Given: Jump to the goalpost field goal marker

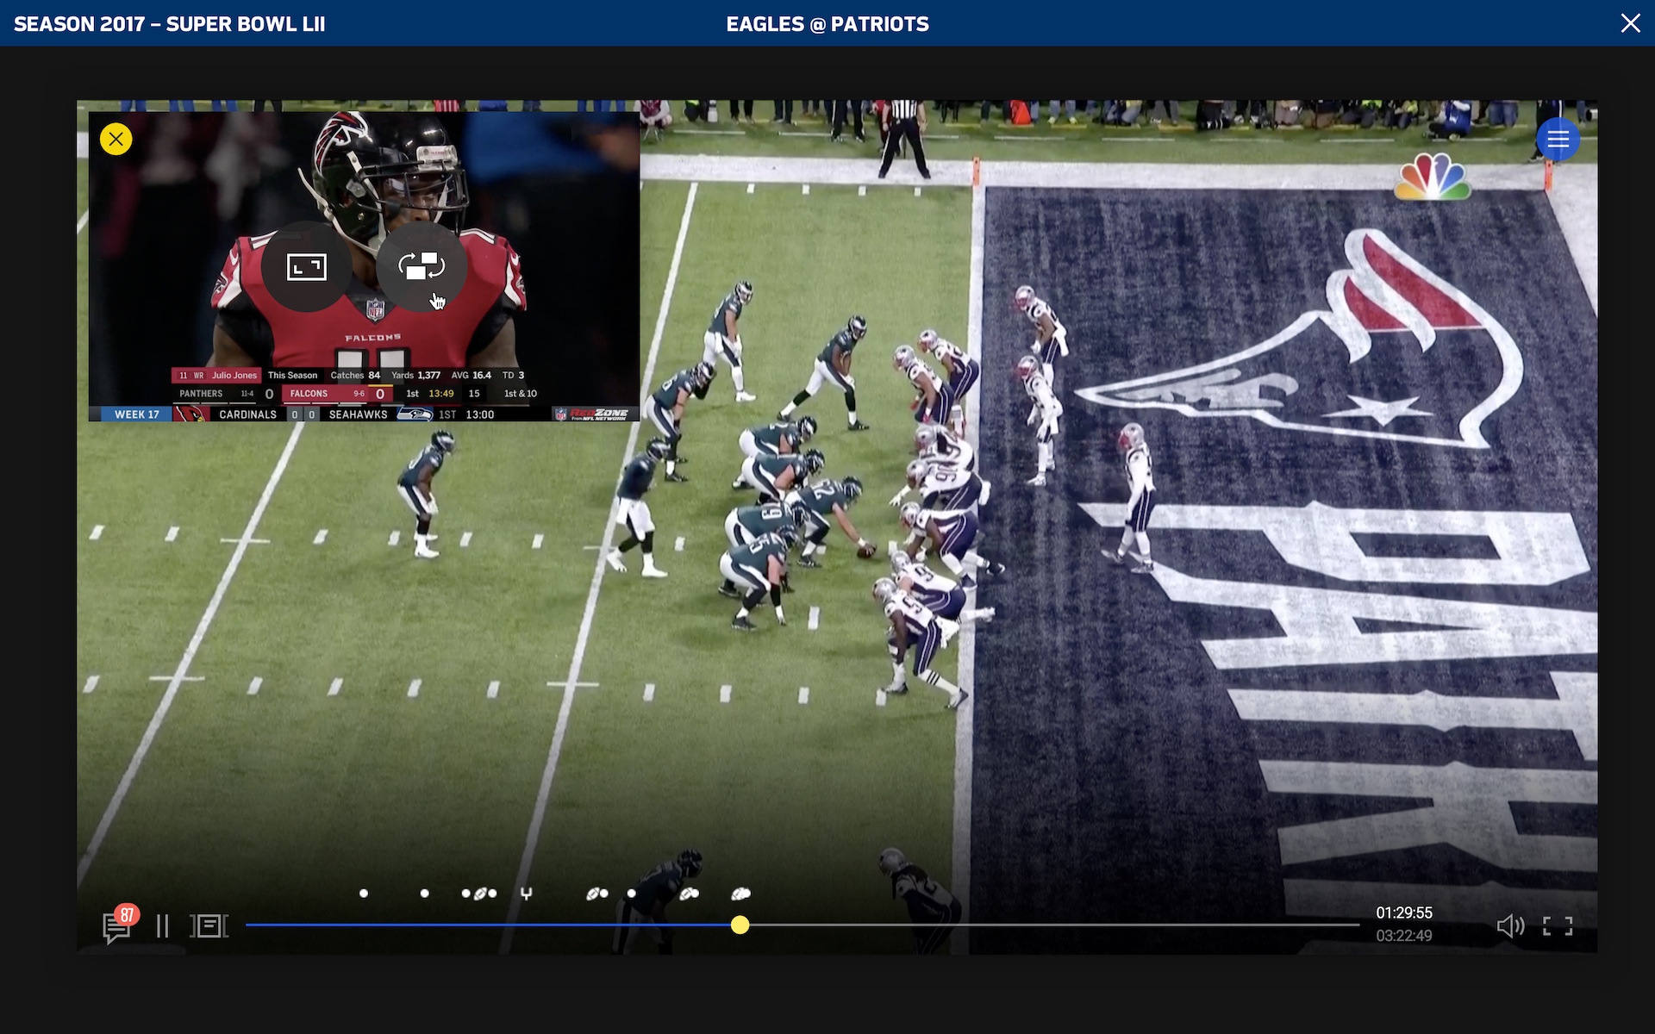Looking at the screenshot, I should tap(526, 894).
